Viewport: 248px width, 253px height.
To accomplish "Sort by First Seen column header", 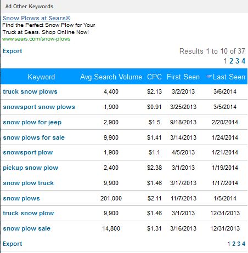I will coord(183,77).
